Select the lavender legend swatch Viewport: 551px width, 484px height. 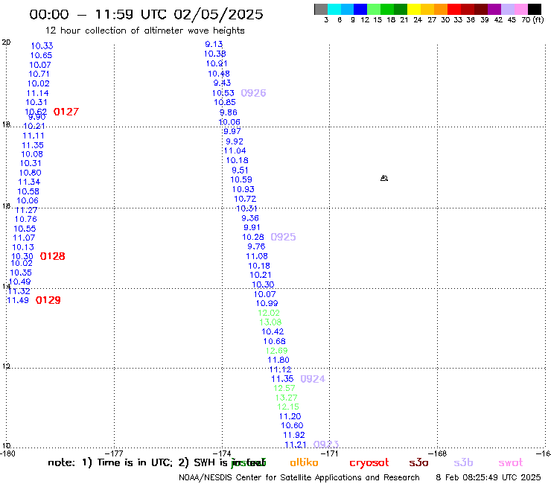(x=507, y=9)
